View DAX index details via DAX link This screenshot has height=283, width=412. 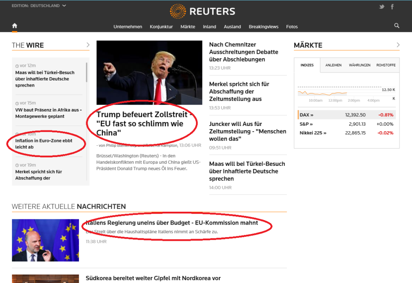304,115
